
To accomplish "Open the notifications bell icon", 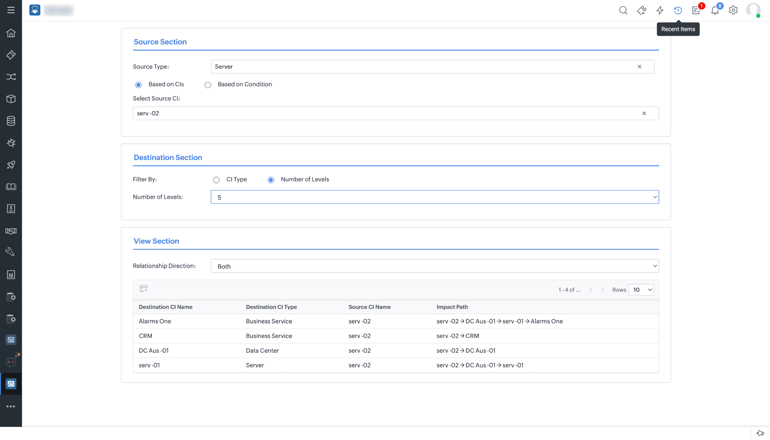I will [715, 10].
